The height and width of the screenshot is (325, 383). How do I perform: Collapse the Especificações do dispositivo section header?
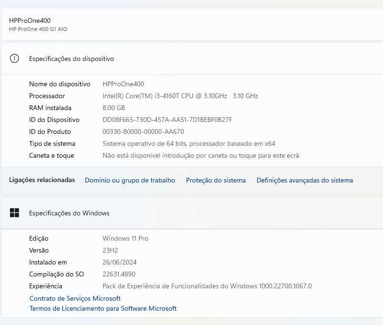pos(191,59)
